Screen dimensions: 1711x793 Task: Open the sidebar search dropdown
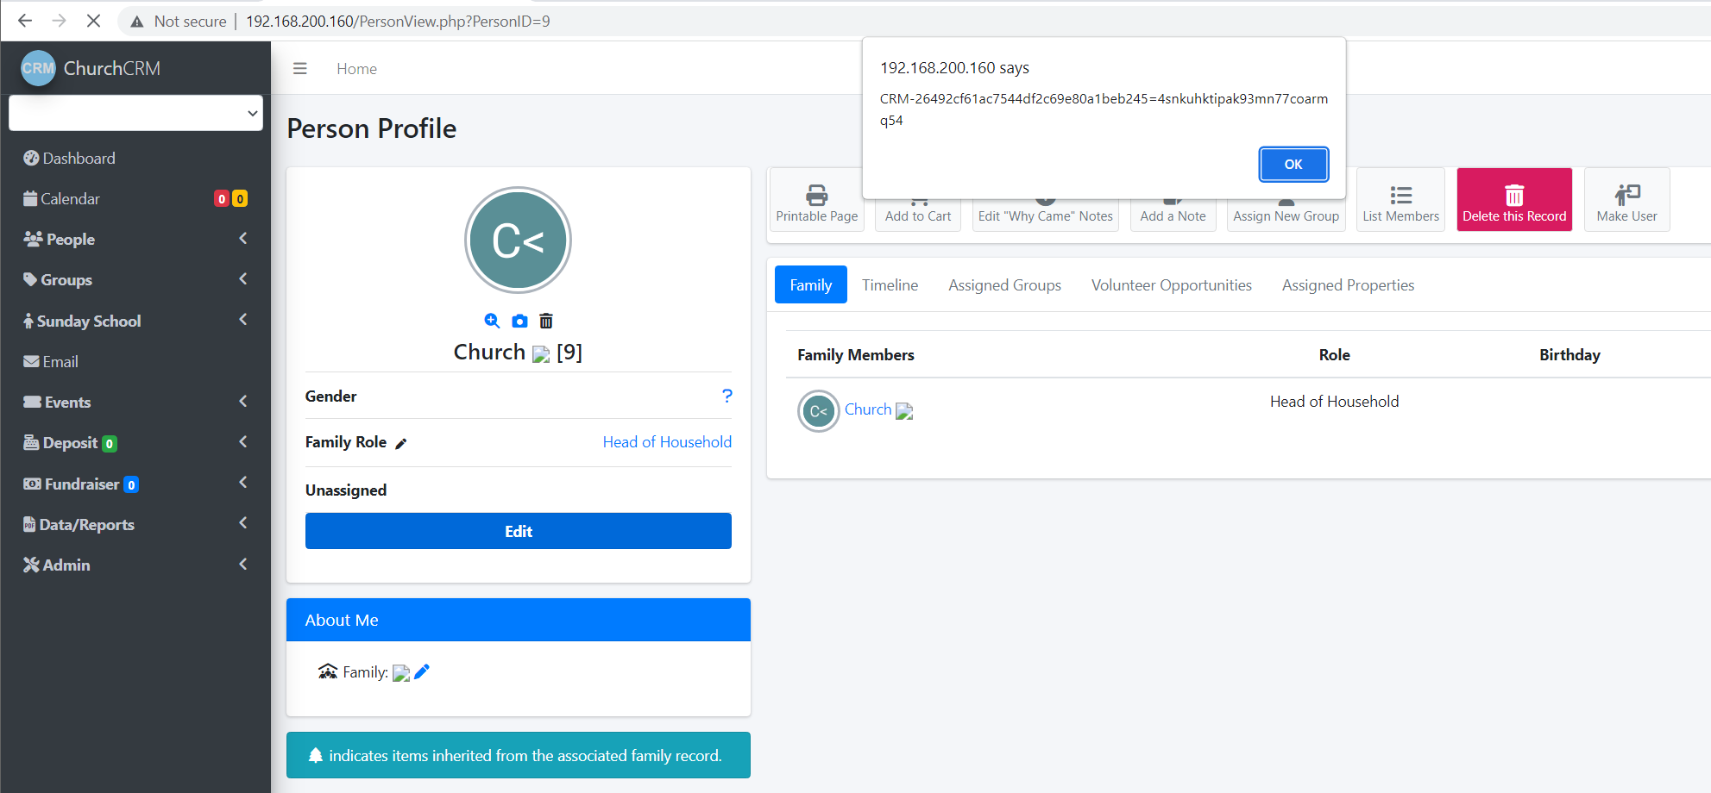pos(135,113)
